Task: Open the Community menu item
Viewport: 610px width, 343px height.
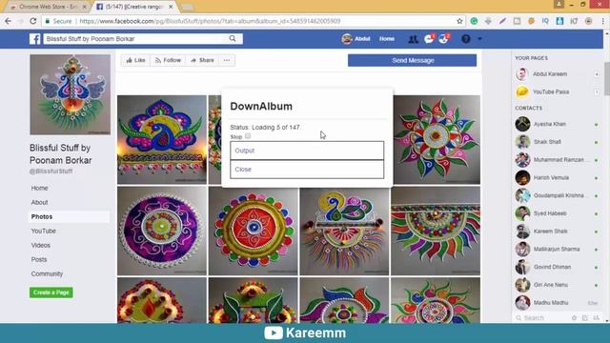Action: [x=47, y=273]
